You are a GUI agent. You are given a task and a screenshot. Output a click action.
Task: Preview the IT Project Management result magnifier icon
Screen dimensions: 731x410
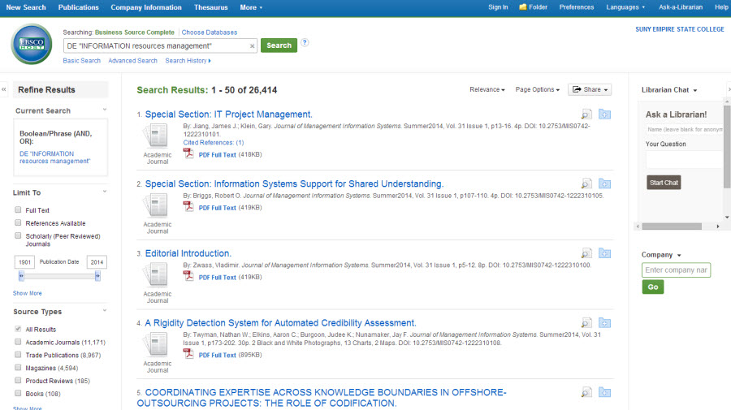[586, 114]
